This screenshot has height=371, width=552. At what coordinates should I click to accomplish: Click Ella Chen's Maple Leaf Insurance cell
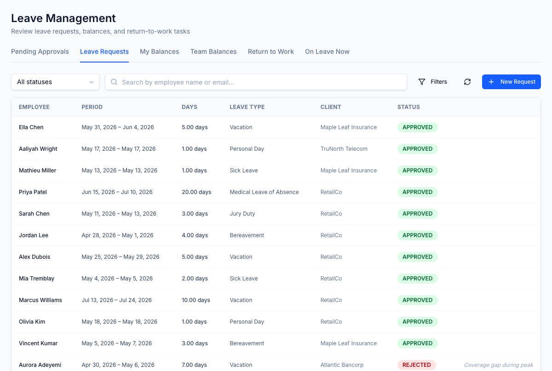349,127
